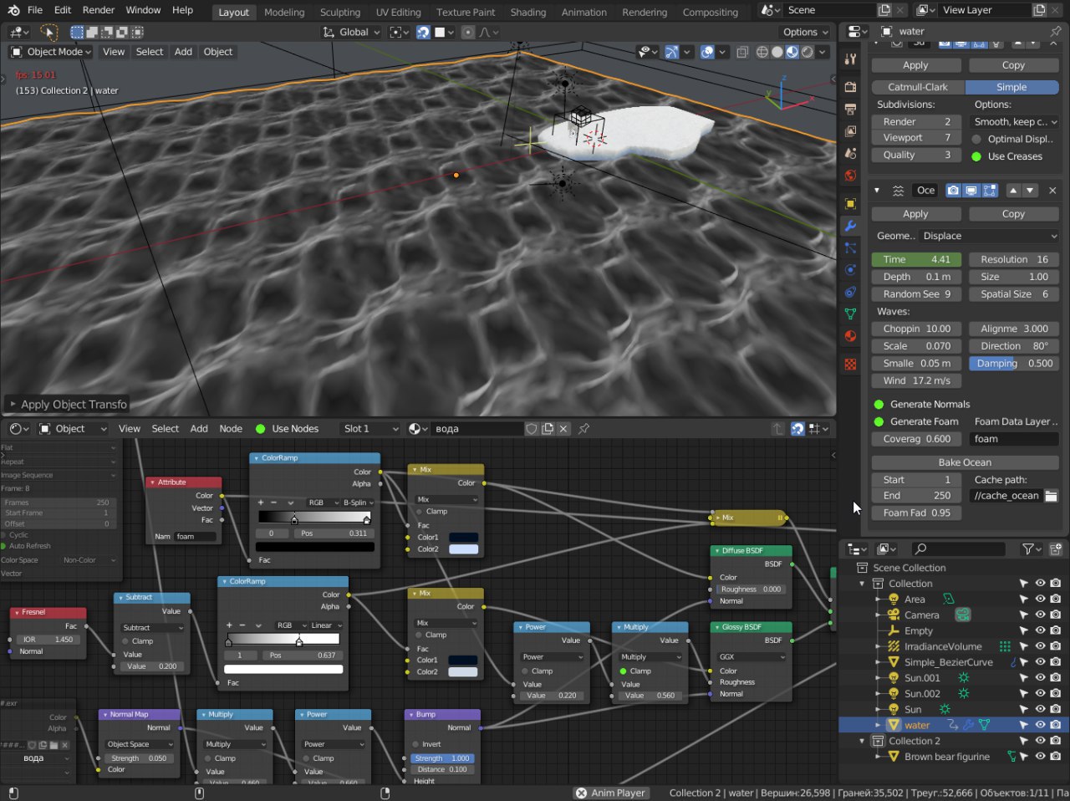Image resolution: width=1070 pixels, height=801 pixels.
Task: Disable Use Creases option
Action: click(976, 156)
